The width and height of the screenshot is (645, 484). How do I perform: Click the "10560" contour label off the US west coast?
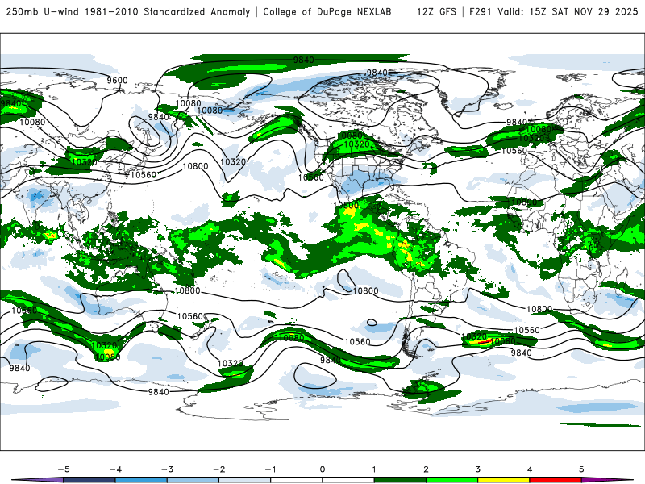pyautogui.click(x=311, y=177)
